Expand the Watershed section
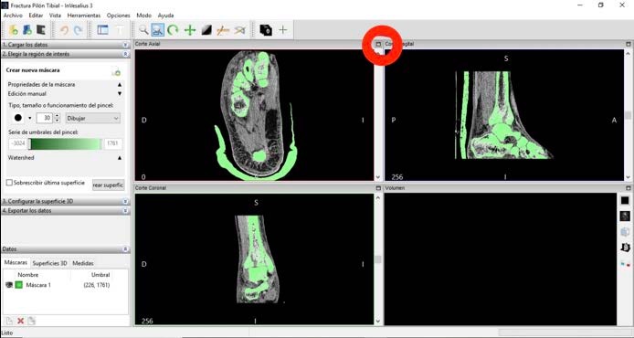The width and height of the screenshot is (634, 338). tap(120, 158)
